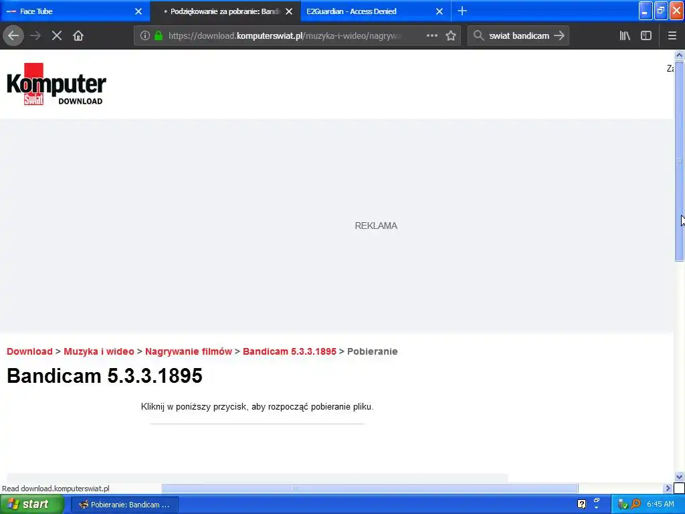Open the Firefox hamburger menu

click(x=672, y=36)
